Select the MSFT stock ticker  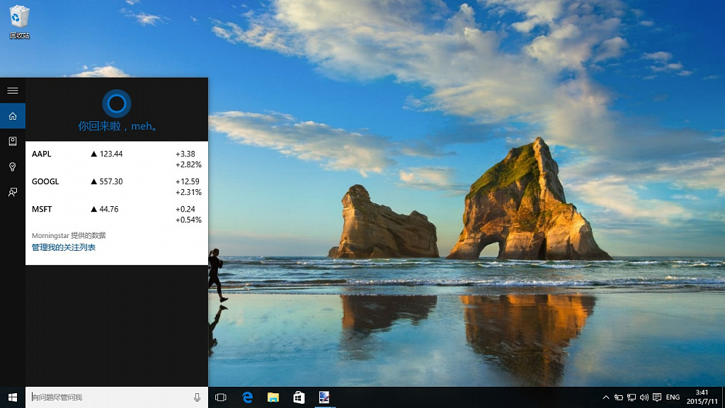pyautogui.click(x=42, y=209)
